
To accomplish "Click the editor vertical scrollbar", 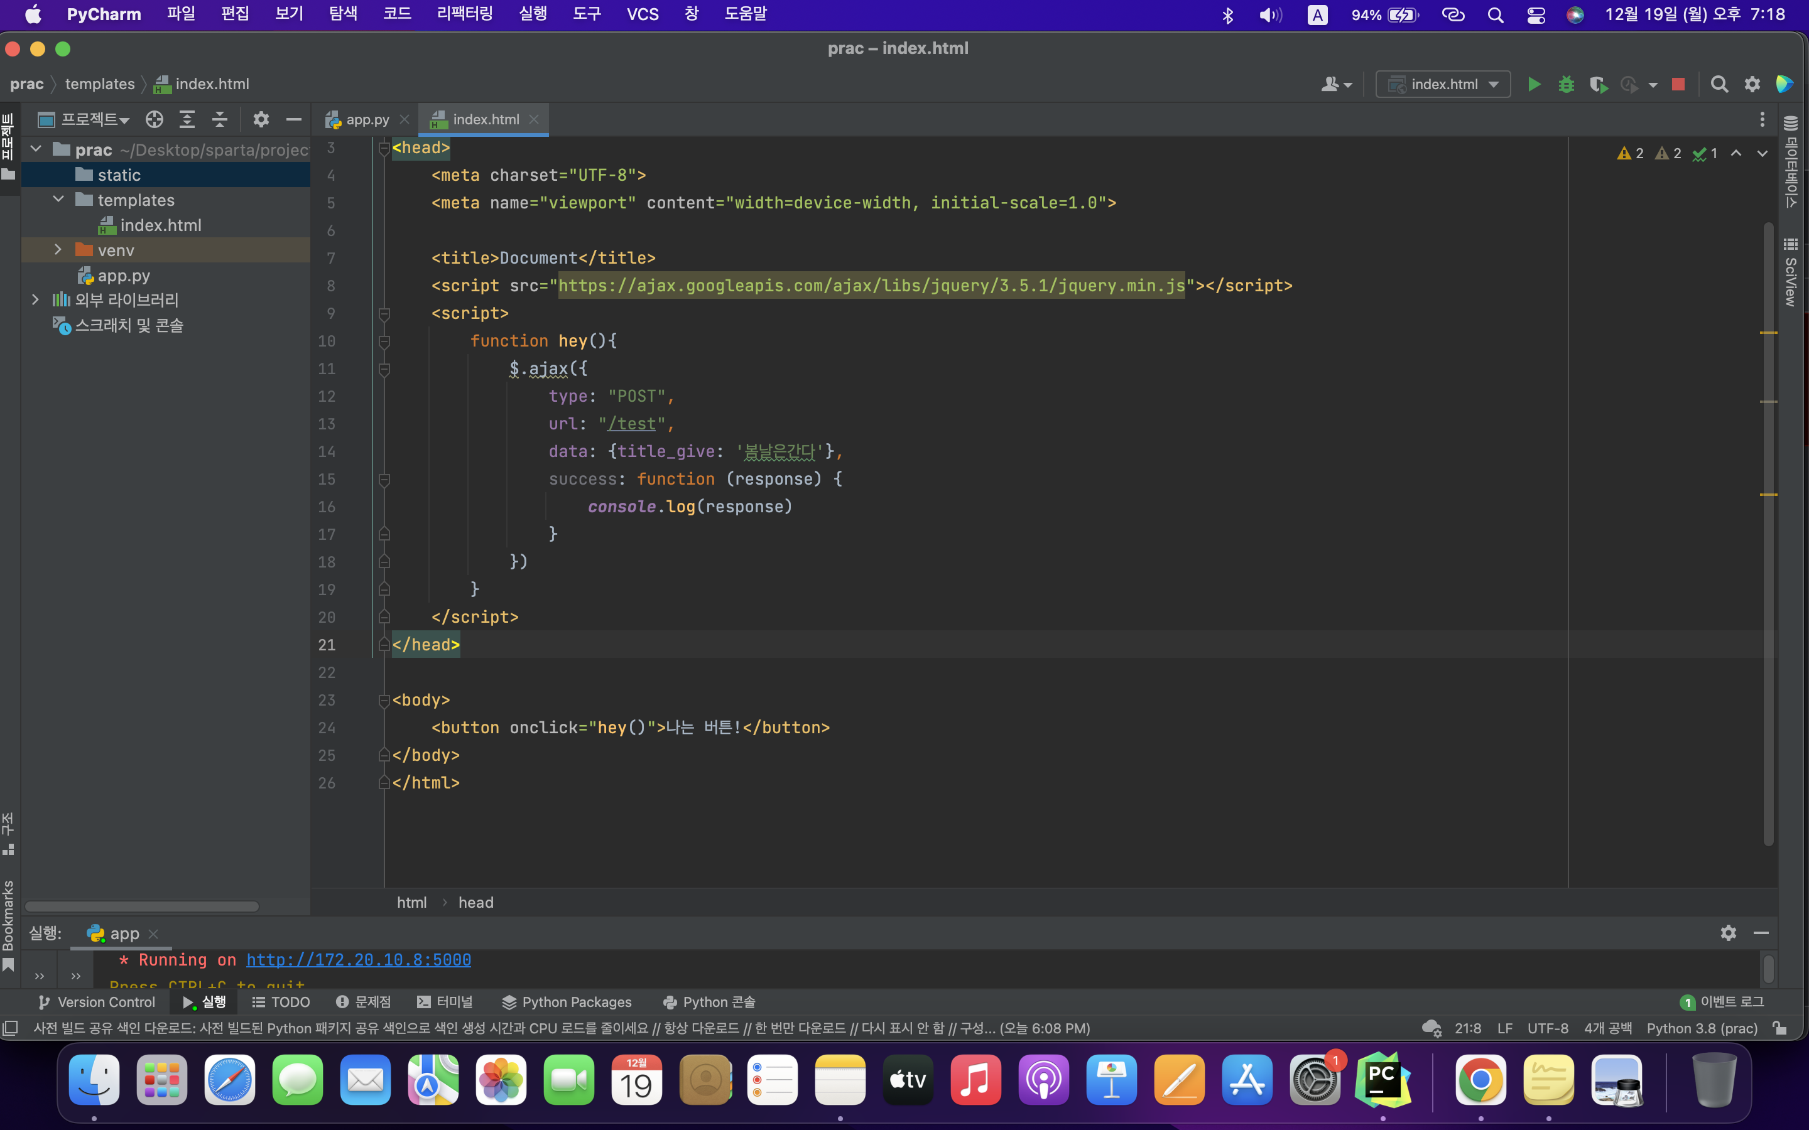I will coord(1769,534).
